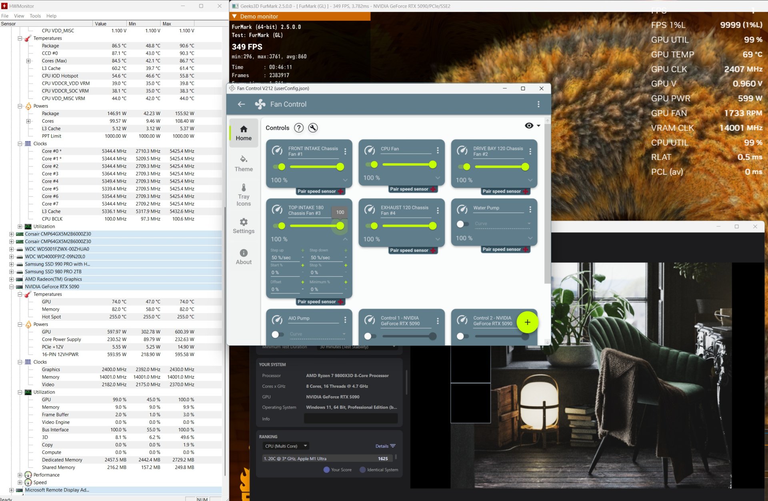Open Control 1 NVIDIA GeForce card menu
Image resolution: width=768 pixels, height=501 pixels.
[438, 321]
